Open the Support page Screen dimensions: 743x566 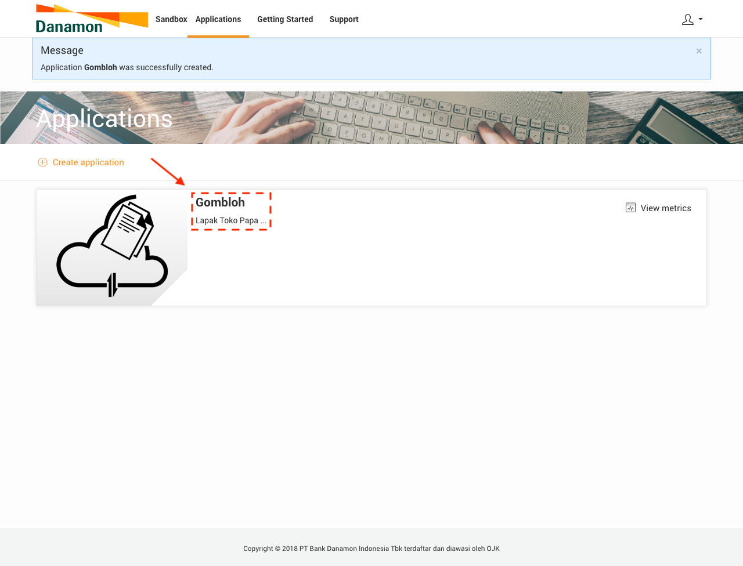click(344, 19)
